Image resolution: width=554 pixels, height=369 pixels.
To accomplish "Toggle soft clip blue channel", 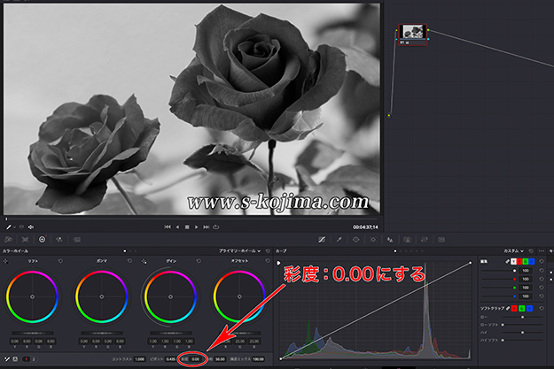I will coord(529,308).
